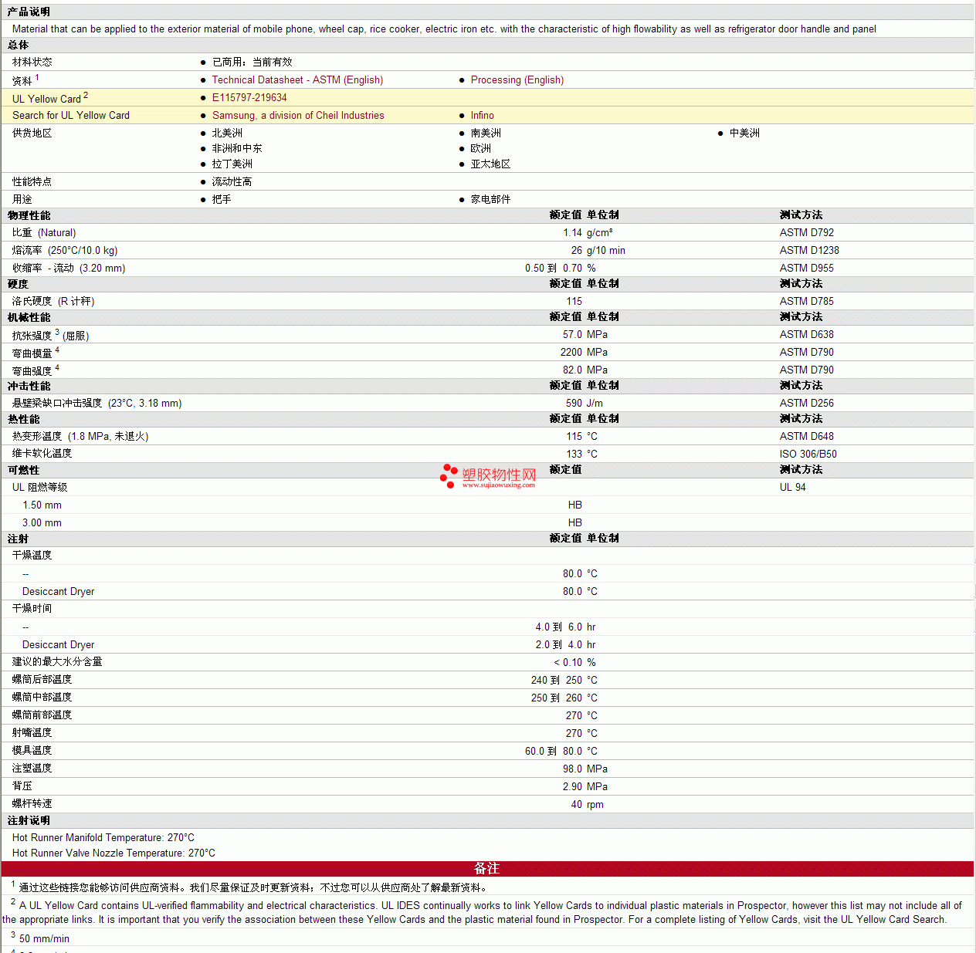This screenshot has width=976, height=953.
Task: Select the status text 已商用: 当前有效
Action: (252, 63)
